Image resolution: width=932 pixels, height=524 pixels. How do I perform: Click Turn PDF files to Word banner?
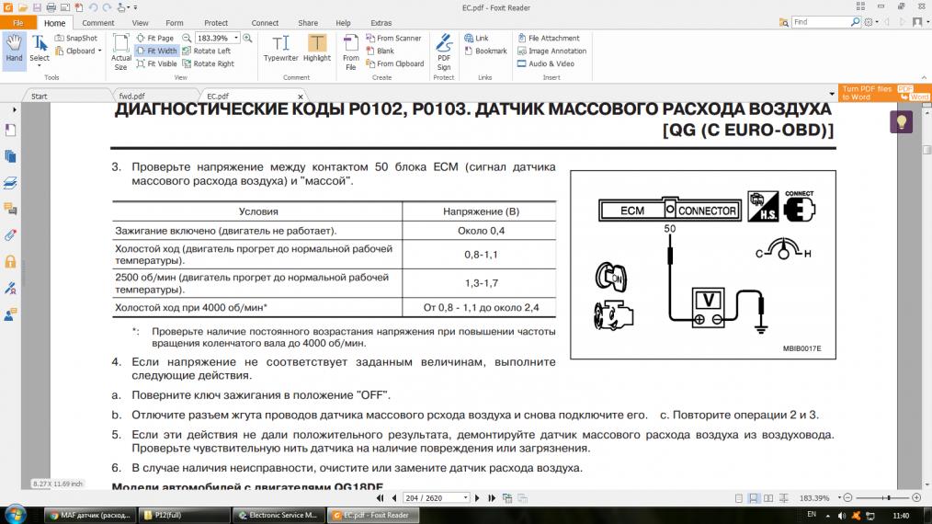pyautogui.click(x=884, y=93)
